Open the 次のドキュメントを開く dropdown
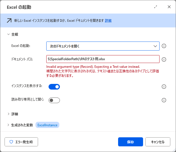 click(x=103, y=46)
